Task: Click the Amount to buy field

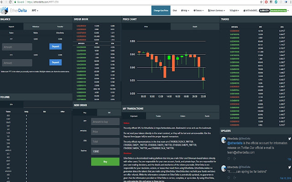Action: click(x=105, y=121)
